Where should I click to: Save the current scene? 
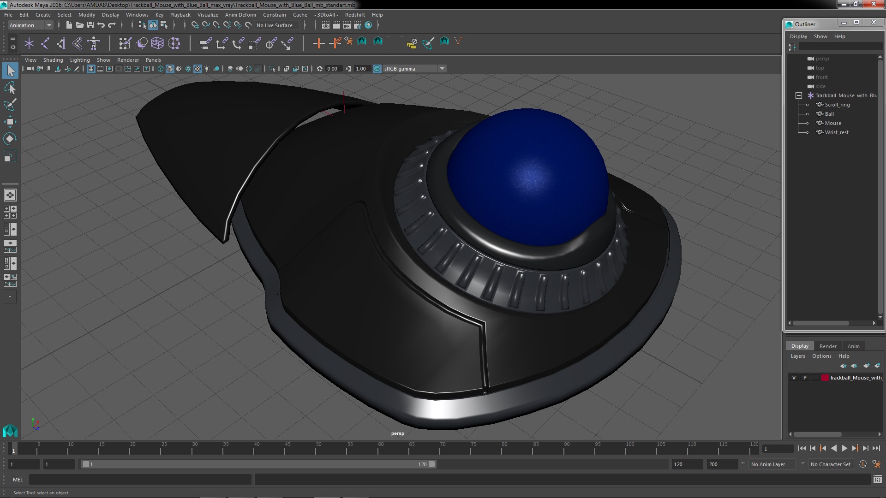90,25
